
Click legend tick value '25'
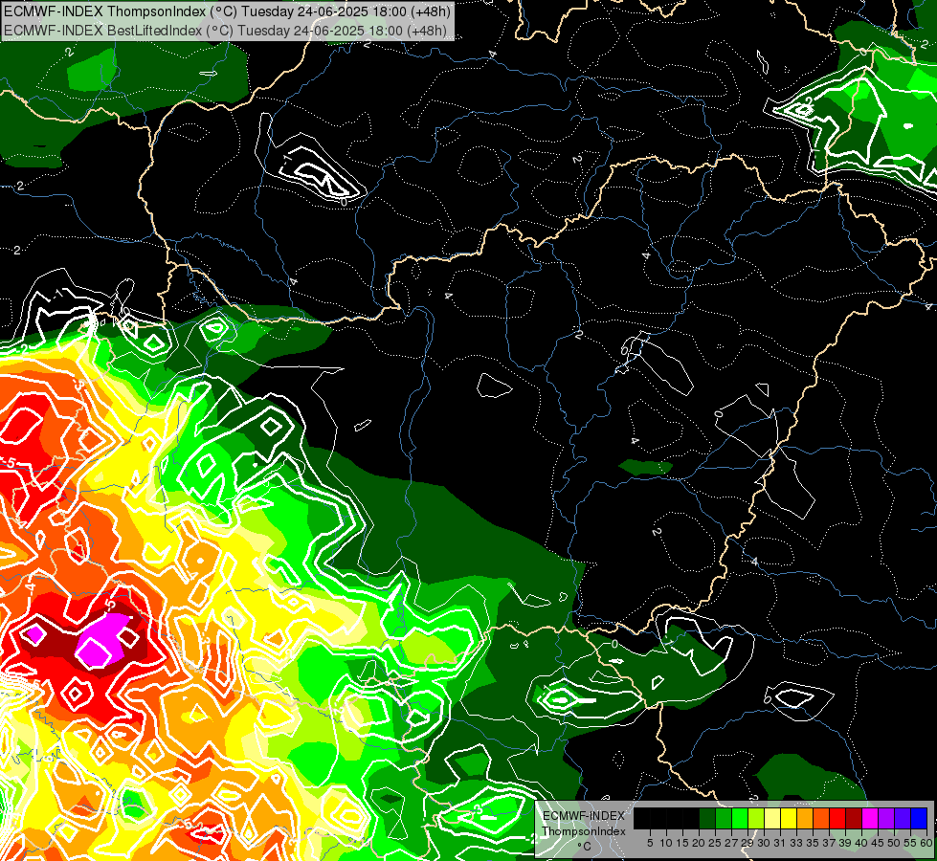pos(715,843)
